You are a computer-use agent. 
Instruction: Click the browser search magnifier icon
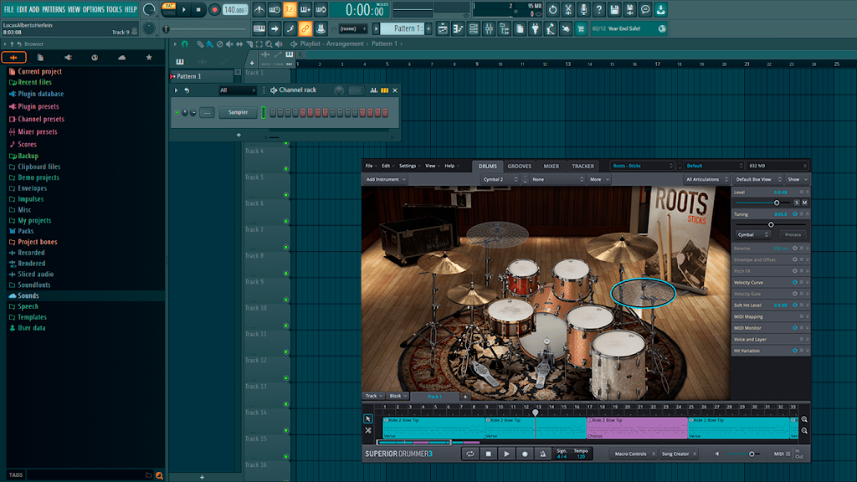[159, 475]
